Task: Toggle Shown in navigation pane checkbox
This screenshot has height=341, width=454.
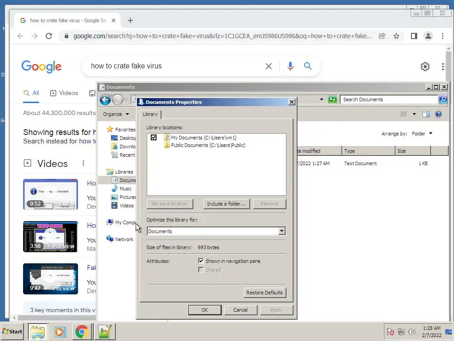Action: (x=201, y=261)
